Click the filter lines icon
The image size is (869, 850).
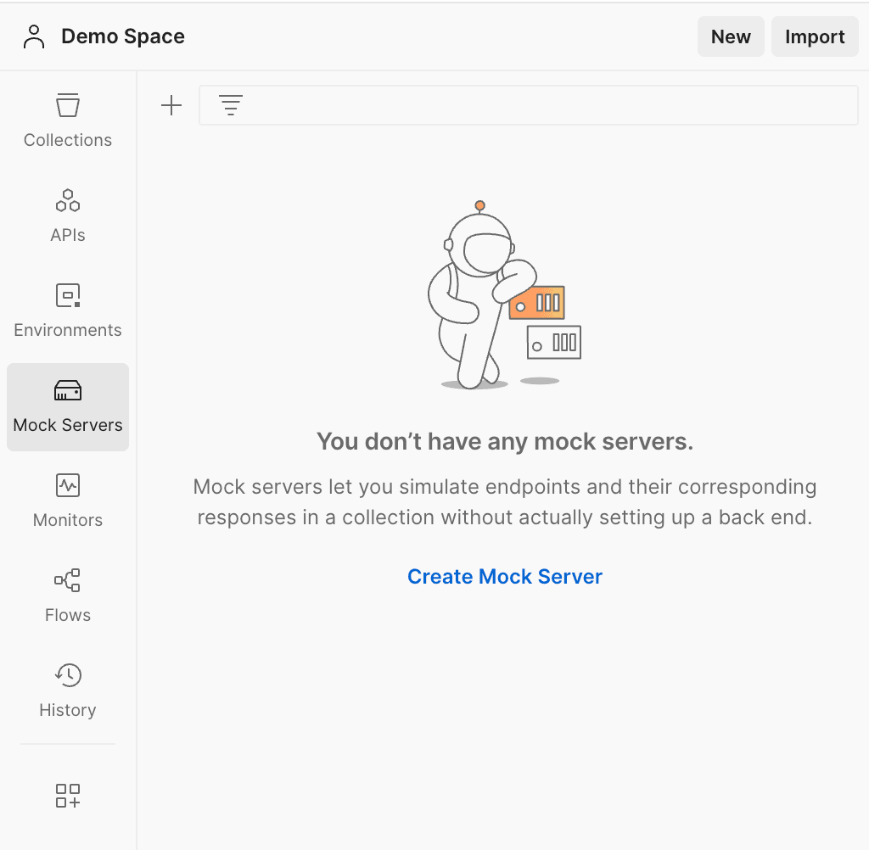pos(231,106)
